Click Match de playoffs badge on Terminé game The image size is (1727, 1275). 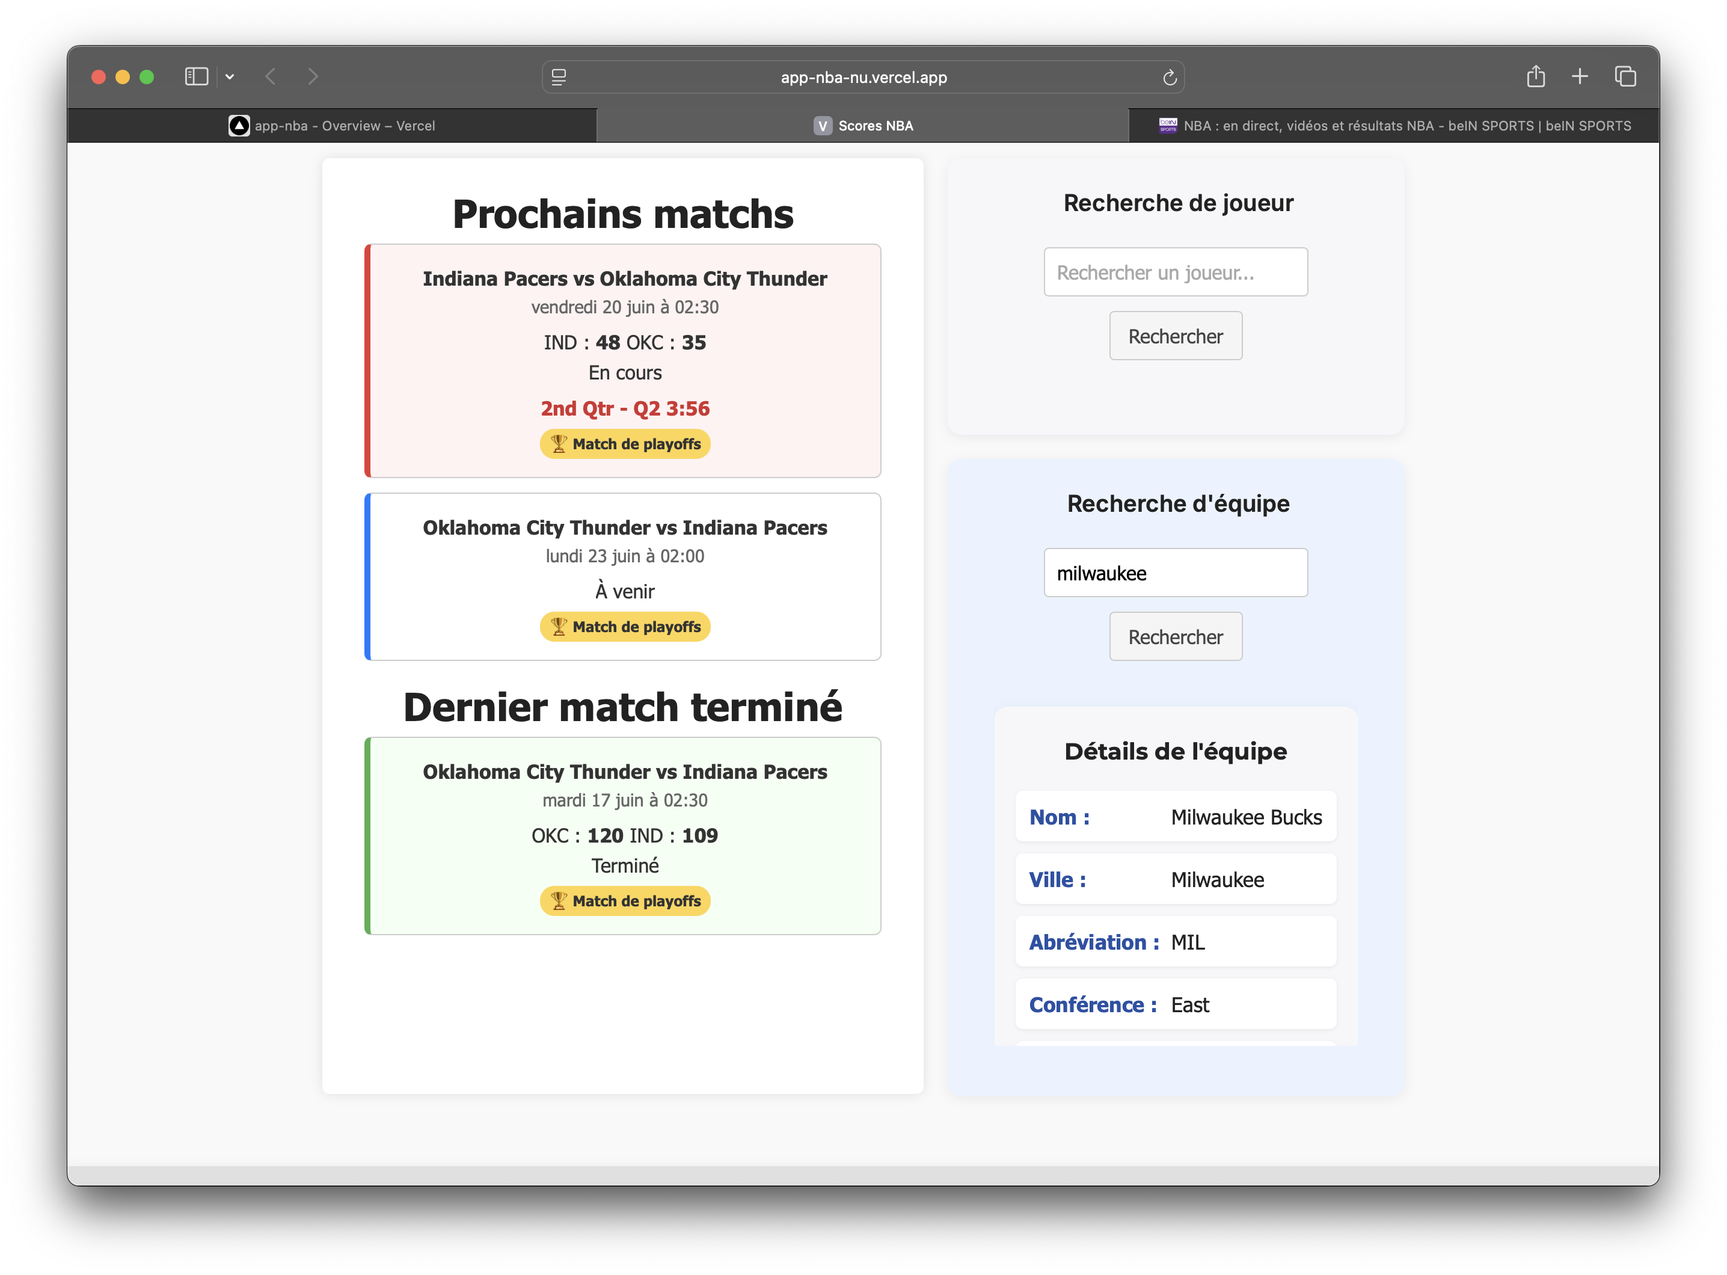pos(625,901)
